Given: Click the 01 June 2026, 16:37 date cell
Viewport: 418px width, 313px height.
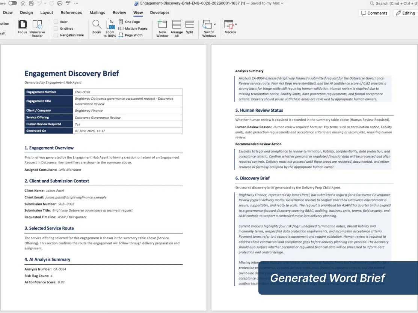Looking at the screenshot, I should pos(128,131).
